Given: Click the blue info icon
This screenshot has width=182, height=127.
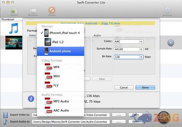Looking at the screenshot, I should pyautogui.click(x=31, y=99).
